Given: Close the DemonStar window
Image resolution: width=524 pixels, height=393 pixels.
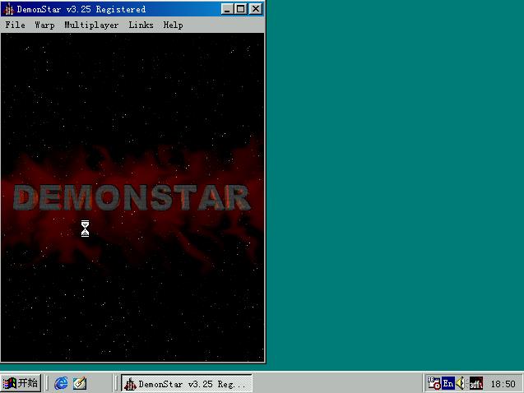Looking at the screenshot, I should (256, 9).
